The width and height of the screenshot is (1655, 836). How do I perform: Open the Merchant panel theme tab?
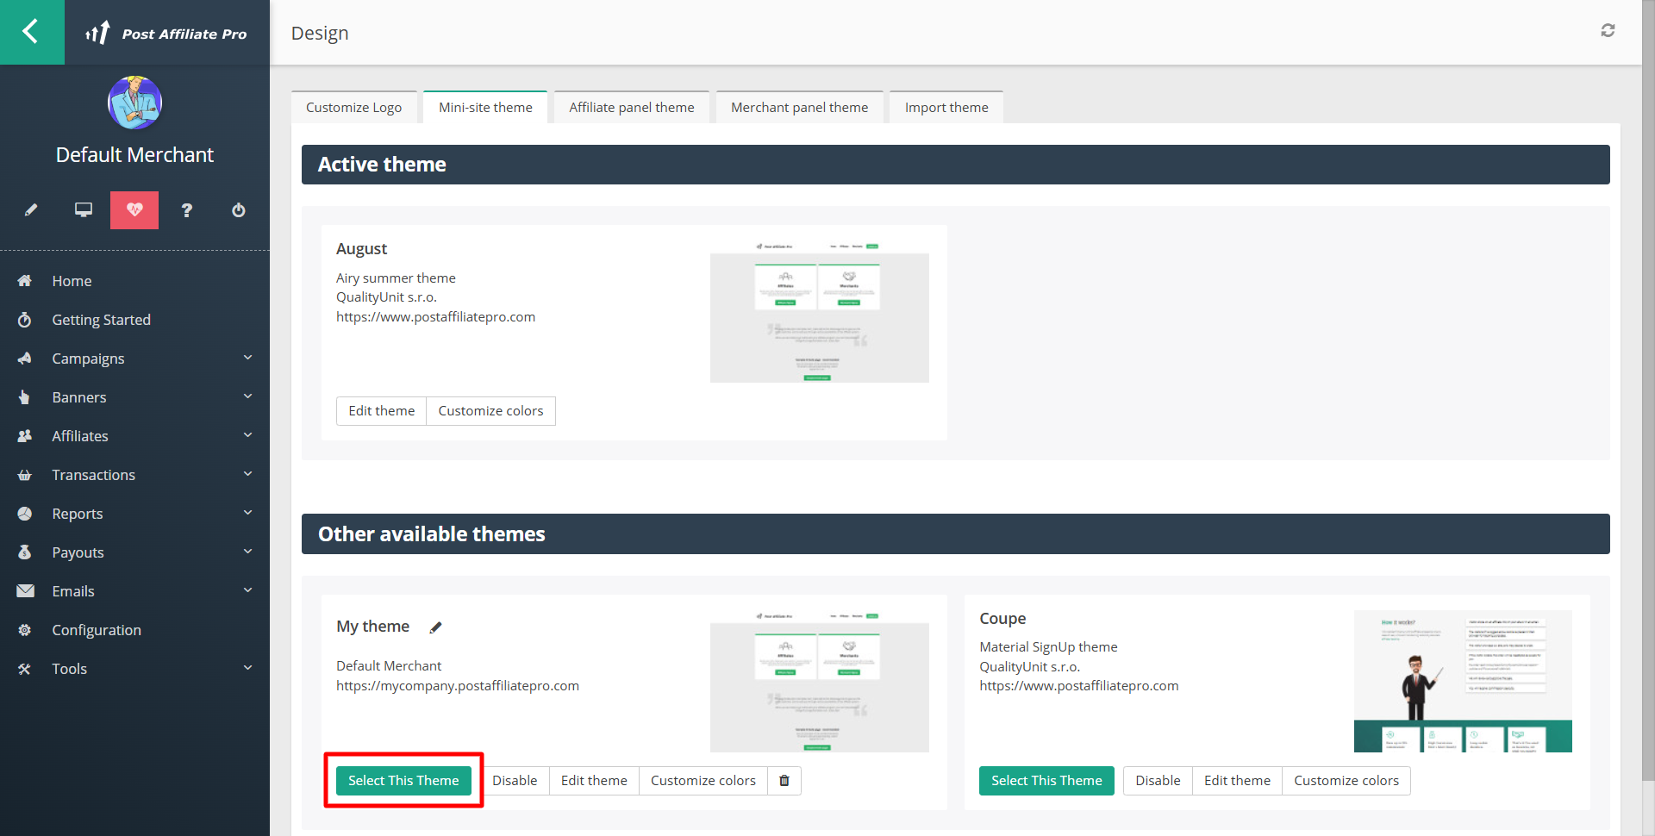click(800, 107)
